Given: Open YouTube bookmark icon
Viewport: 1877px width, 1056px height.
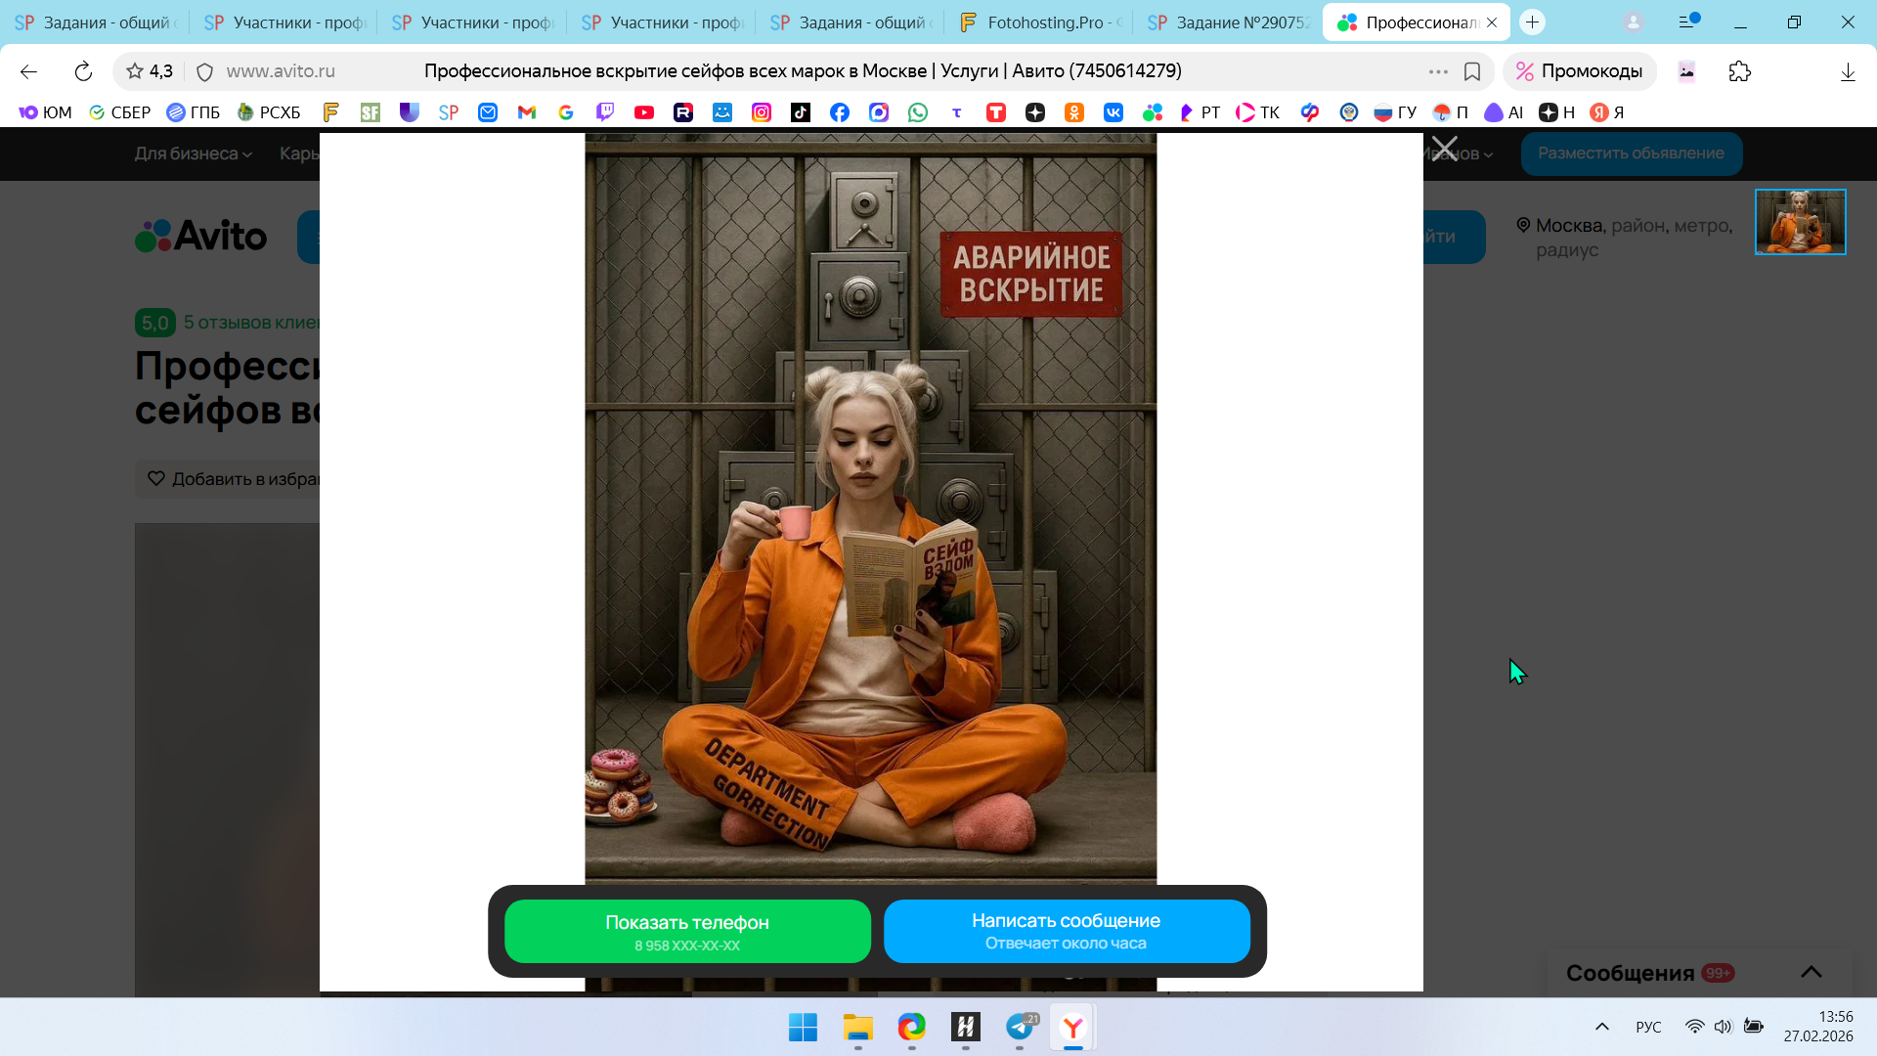Looking at the screenshot, I should tap(644, 112).
